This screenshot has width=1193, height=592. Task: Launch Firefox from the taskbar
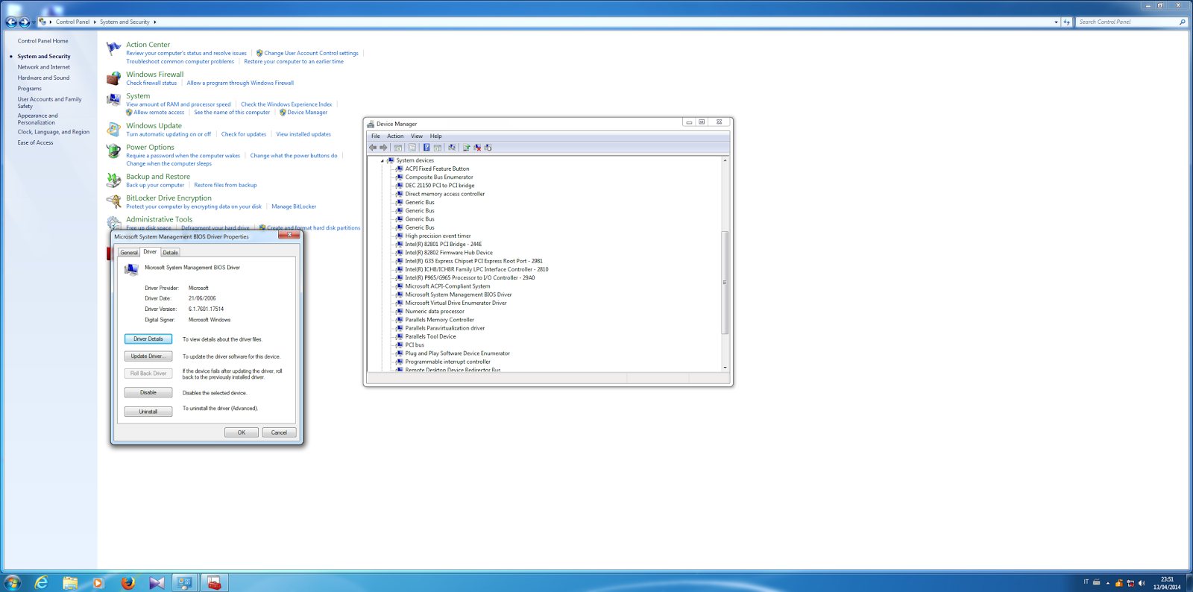(128, 583)
